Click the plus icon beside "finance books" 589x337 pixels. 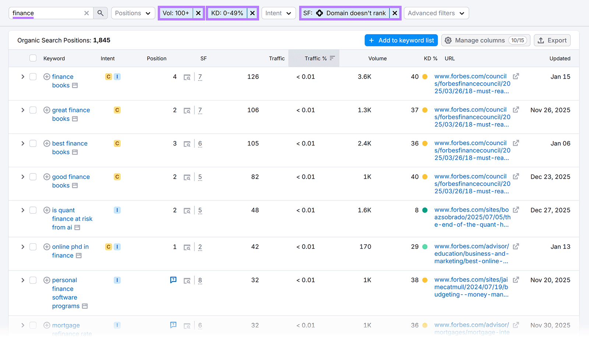[47, 76]
